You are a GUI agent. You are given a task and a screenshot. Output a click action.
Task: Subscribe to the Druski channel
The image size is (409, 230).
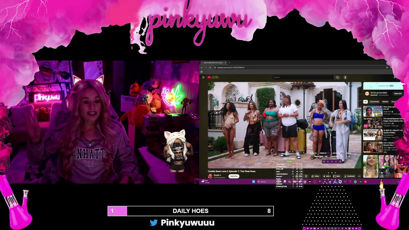pyautogui.click(x=234, y=176)
